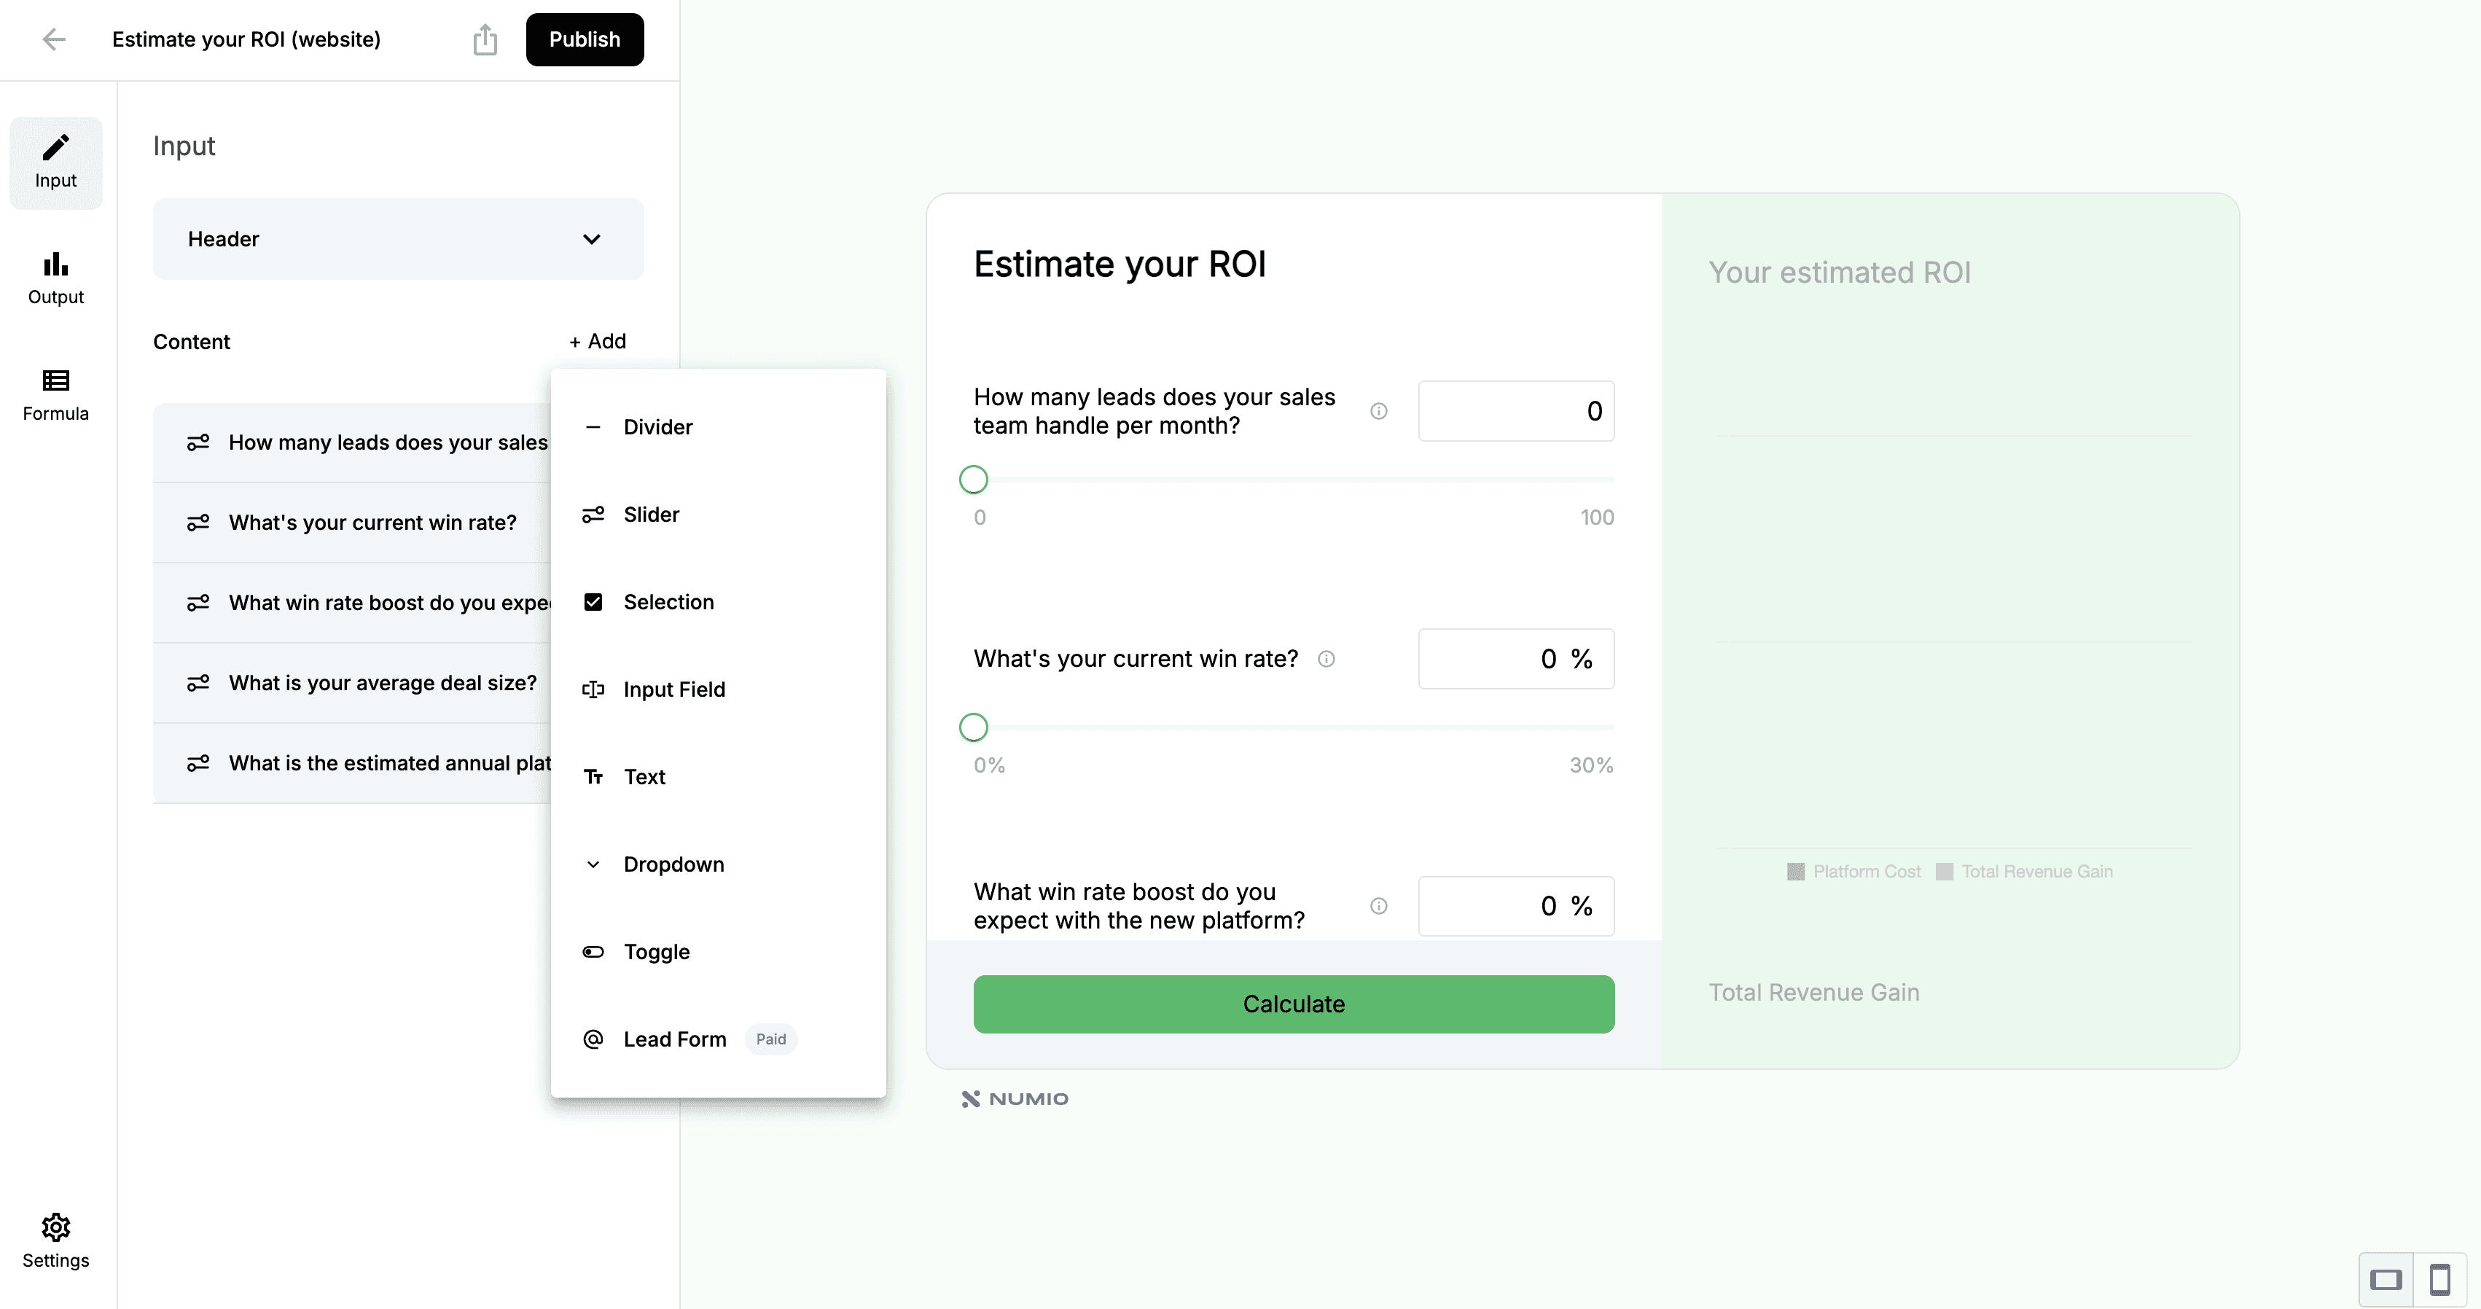Add a Dropdown element from menu

click(673, 864)
